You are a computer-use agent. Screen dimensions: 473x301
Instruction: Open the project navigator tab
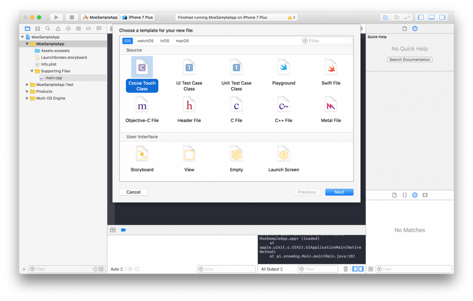tap(27, 28)
